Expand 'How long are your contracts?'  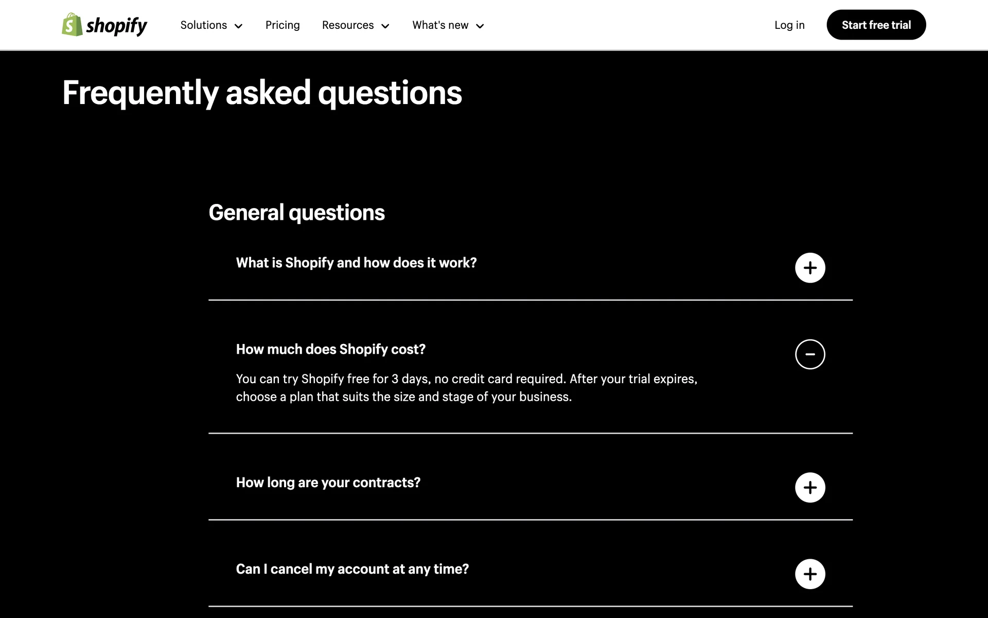[x=328, y=483]
